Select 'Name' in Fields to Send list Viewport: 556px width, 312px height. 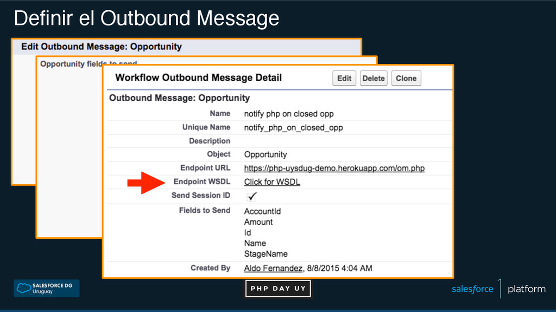pyautogui.click(x=255, y=243)
